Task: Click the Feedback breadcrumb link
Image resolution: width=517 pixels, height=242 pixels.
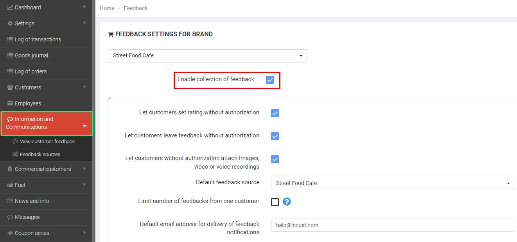Action: tap(136, 8)
